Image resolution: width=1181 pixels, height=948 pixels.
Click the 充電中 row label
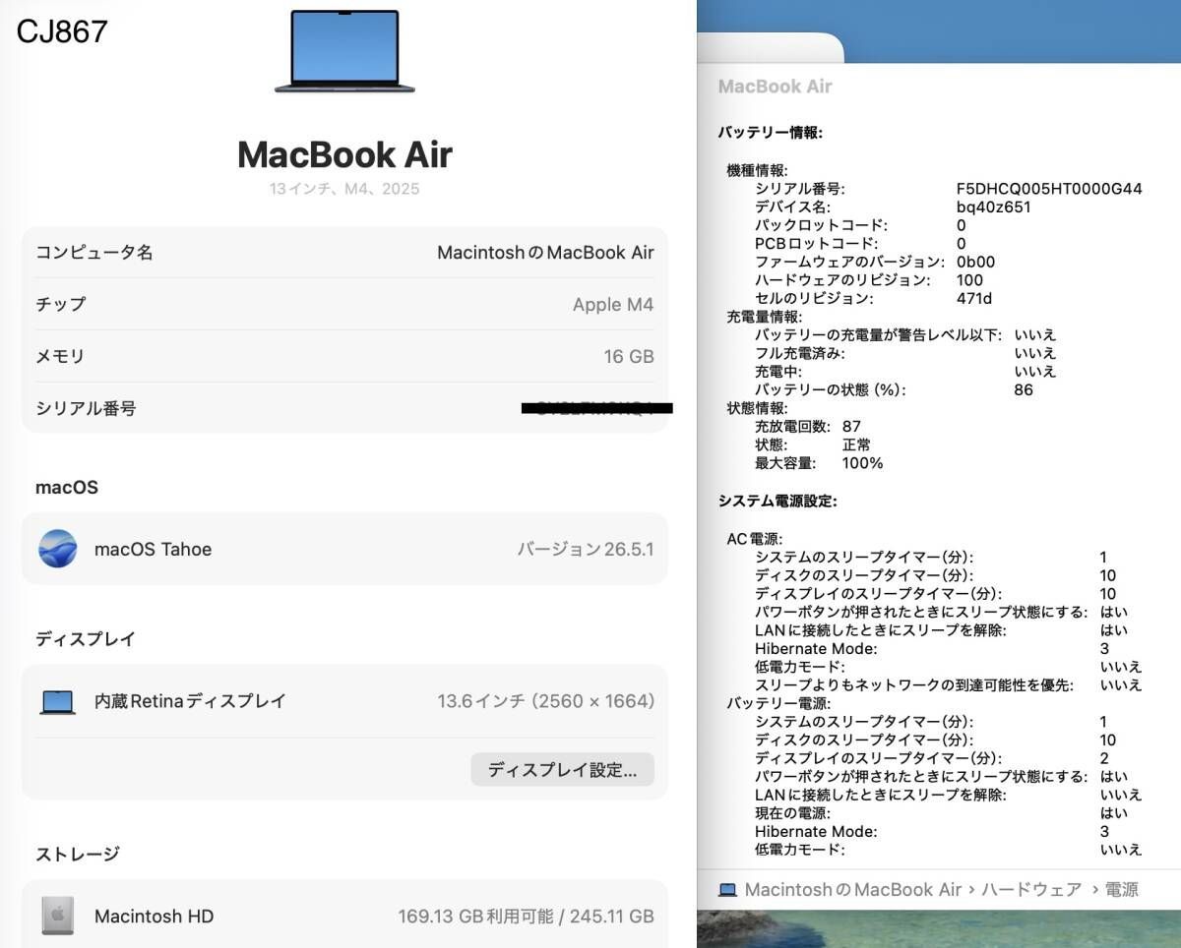click(778, 372)
